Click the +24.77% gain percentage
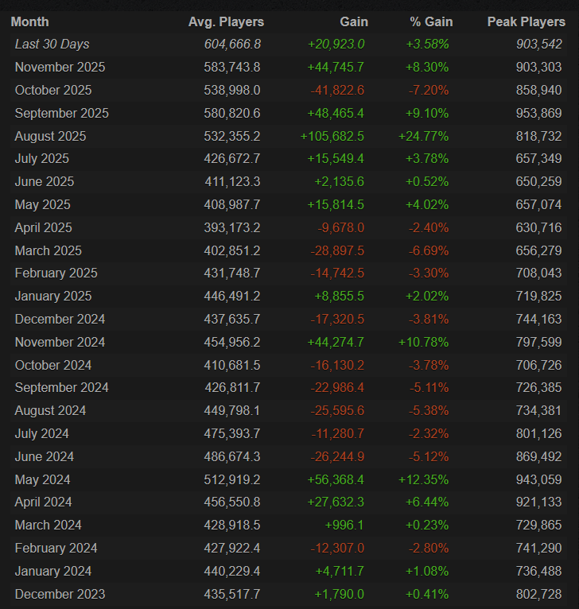The height and width of the screenshot is (609, 579). click(x=424, y=136)
